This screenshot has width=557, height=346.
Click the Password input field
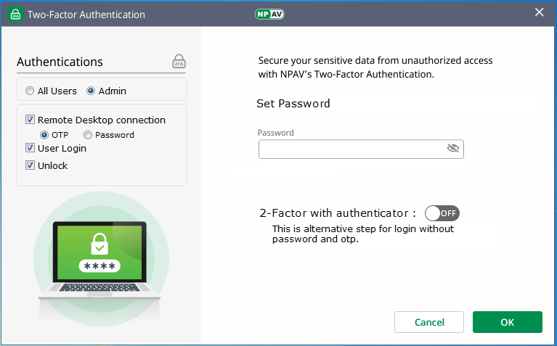pos(352,149)
